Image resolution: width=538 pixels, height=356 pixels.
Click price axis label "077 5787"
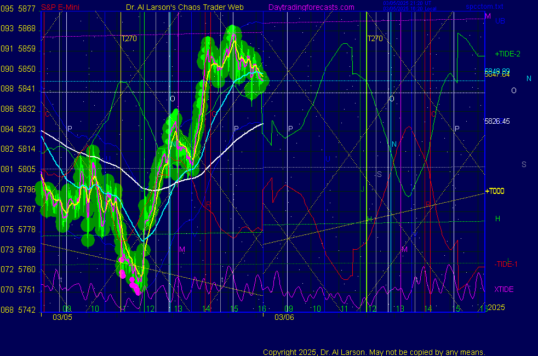coord(18,209)
